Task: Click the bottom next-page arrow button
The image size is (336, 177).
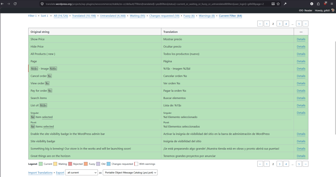Action: tap(305, 164)
